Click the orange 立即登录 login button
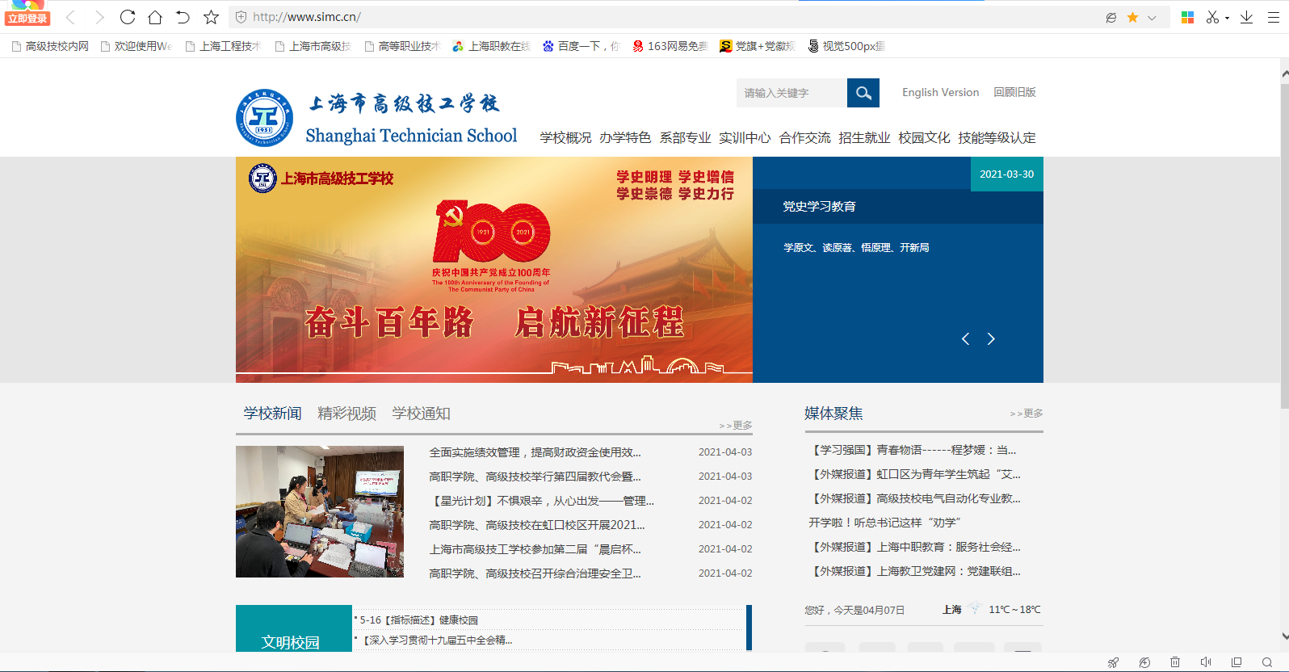This screenshot has width=1289, height=672. click(x=27, y=19)
